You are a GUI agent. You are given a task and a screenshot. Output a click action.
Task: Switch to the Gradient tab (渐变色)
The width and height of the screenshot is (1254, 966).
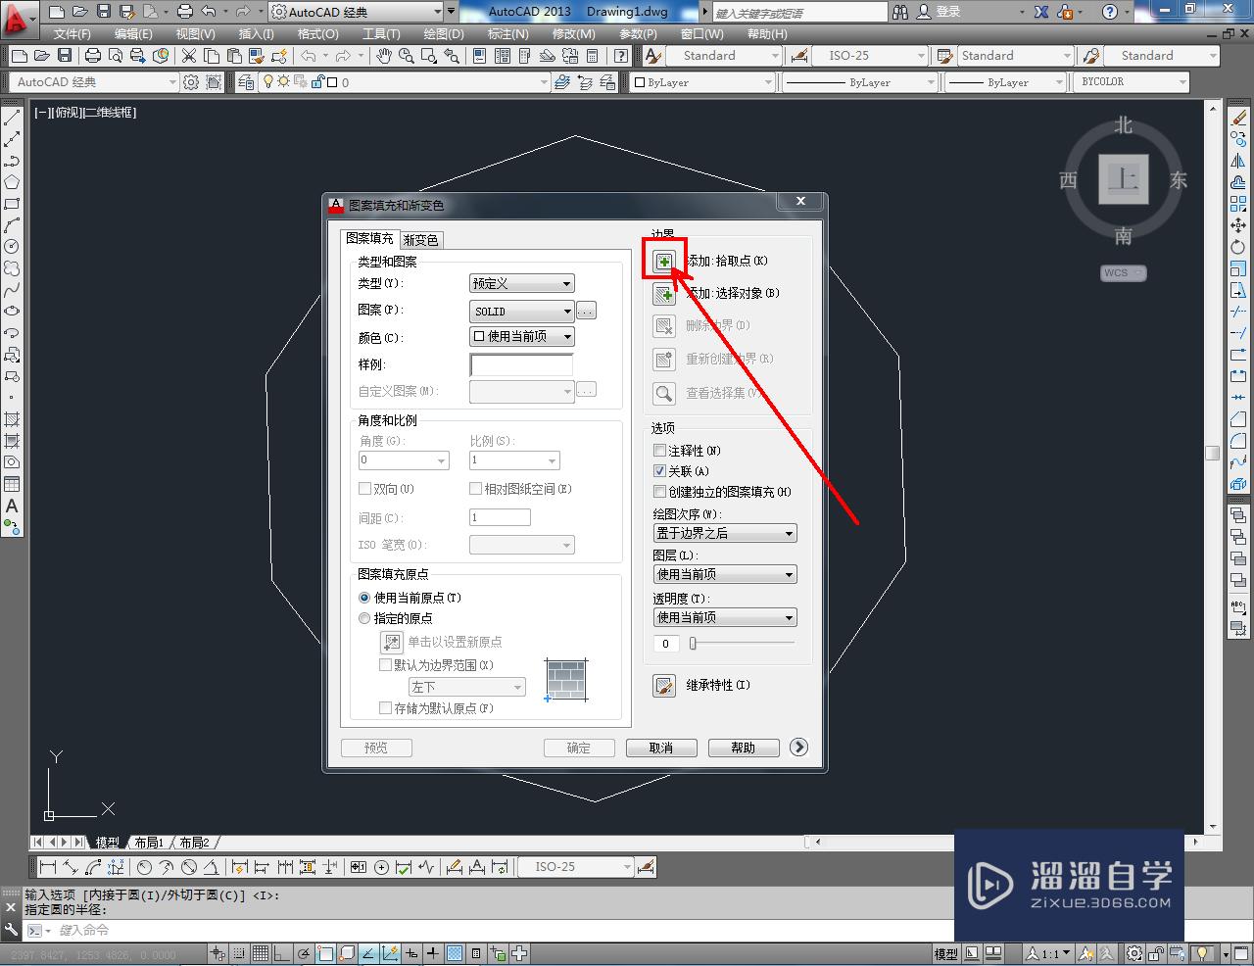point(421,240)
